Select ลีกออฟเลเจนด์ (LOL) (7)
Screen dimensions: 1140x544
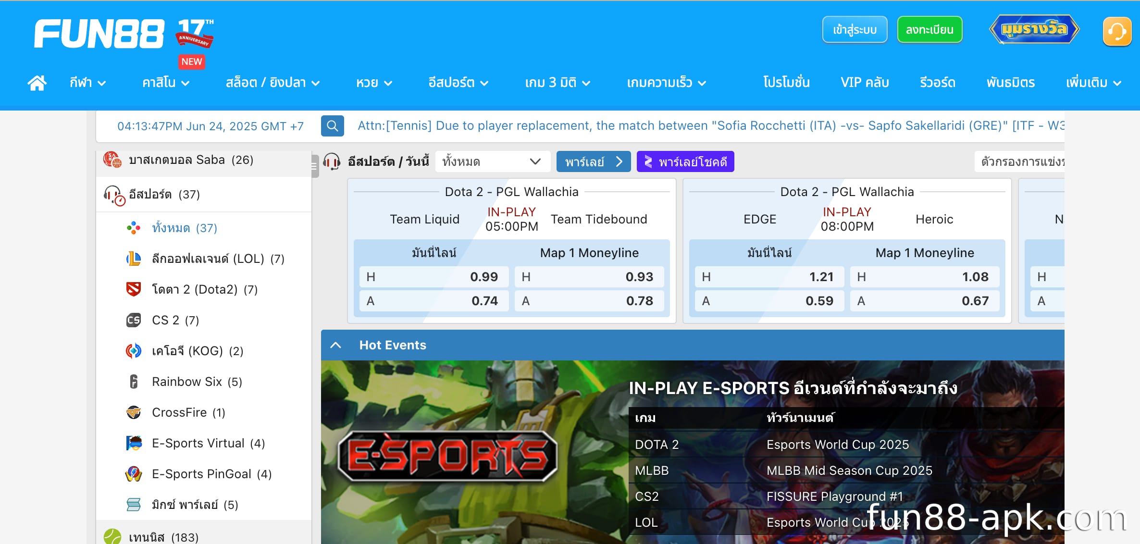tap(204, 259)
